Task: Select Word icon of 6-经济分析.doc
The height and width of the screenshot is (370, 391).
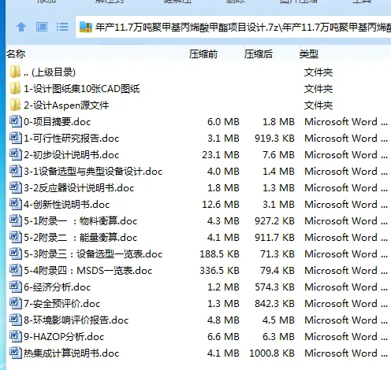Action: (x=16, y=287)
